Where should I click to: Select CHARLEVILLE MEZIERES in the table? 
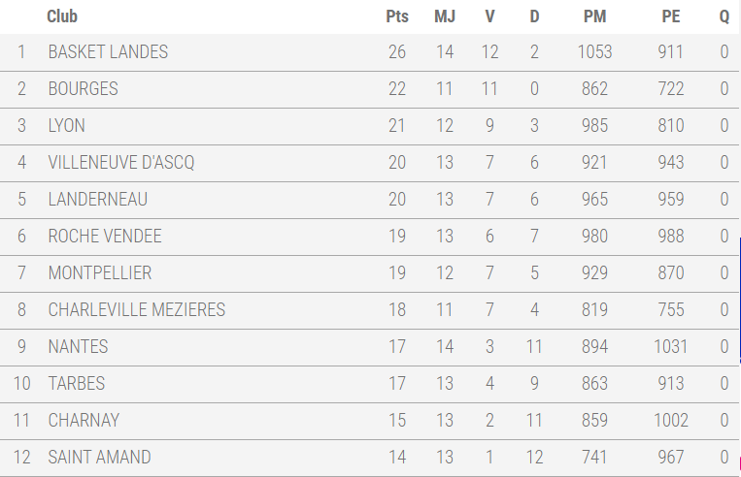point(137,310)
